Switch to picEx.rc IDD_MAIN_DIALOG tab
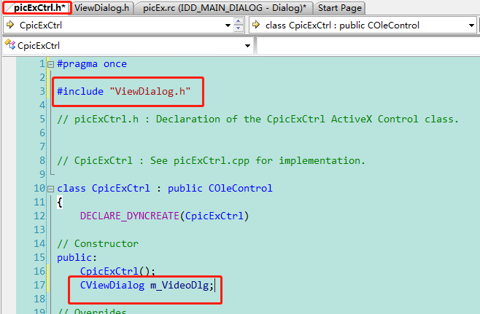The height and width of the screenshot is (314, 480). (225, 8)
